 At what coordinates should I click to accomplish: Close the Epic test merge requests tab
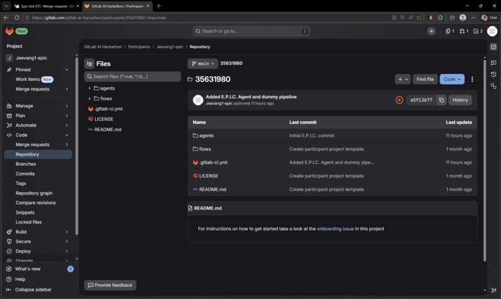pos(78,6)
